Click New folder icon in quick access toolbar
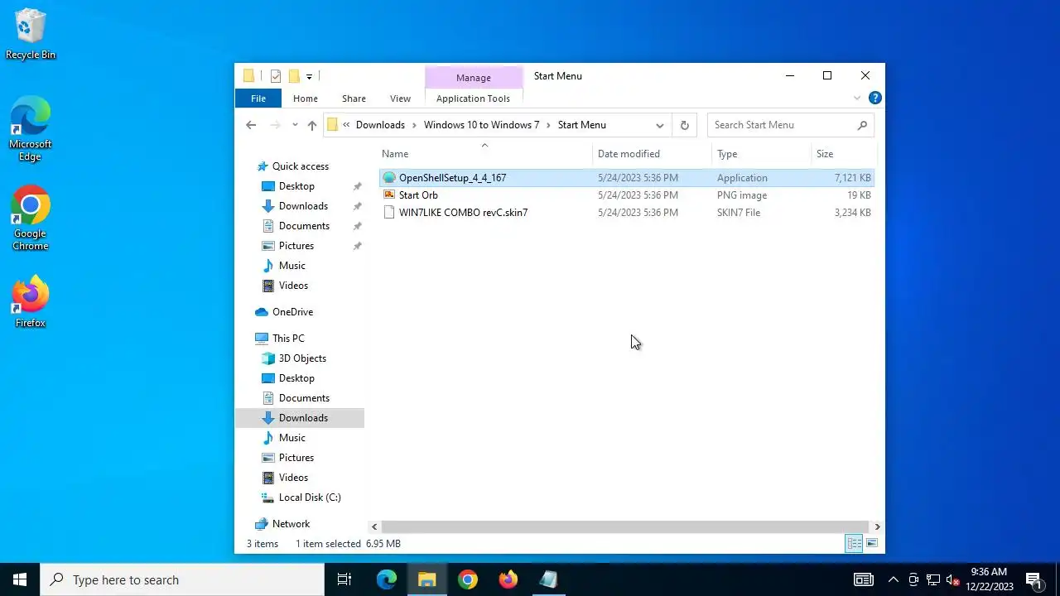 point(293,76)
